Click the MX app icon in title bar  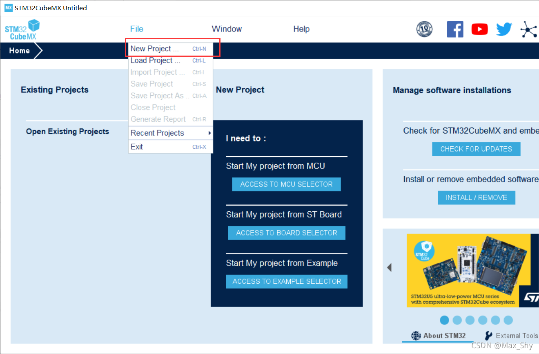point(9,8)
